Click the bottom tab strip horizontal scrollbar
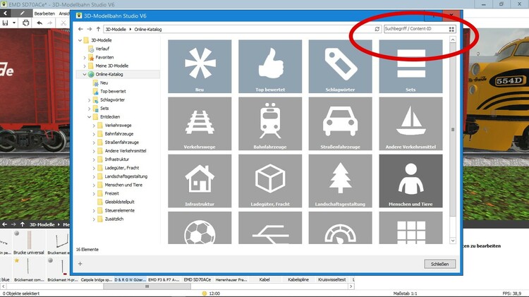529x297 pixels. click(x=147, y=286)
